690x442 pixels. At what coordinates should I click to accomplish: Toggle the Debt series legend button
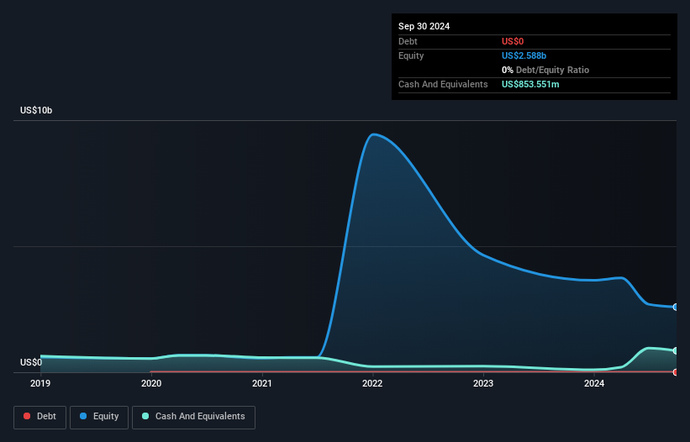coord(40,417)
